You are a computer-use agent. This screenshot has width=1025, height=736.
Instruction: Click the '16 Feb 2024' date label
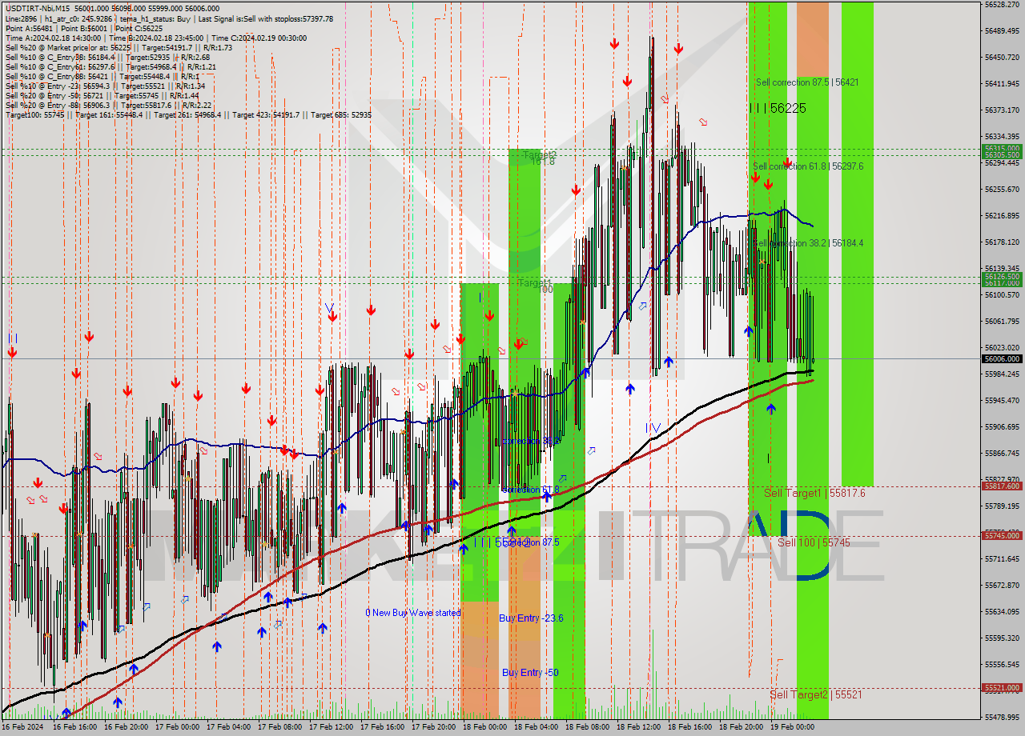24,727
